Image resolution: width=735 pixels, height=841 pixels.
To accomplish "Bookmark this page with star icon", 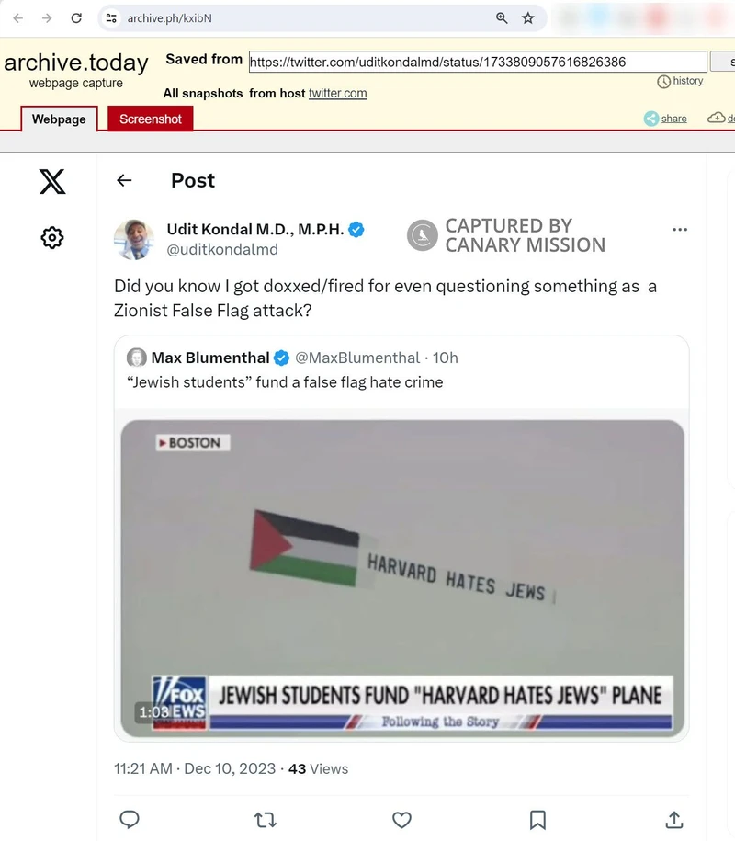I will click(x=528, y=18).
